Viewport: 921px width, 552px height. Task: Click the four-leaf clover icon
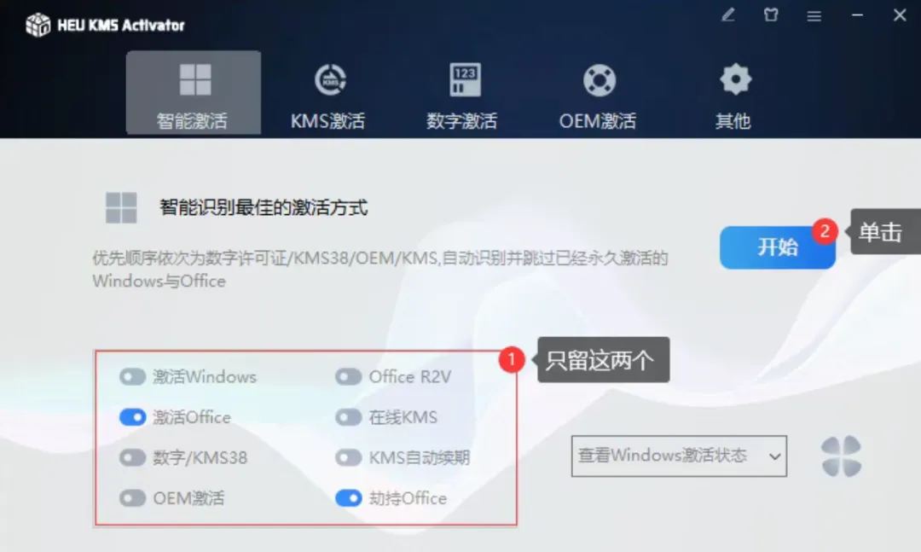pos(841,456)
